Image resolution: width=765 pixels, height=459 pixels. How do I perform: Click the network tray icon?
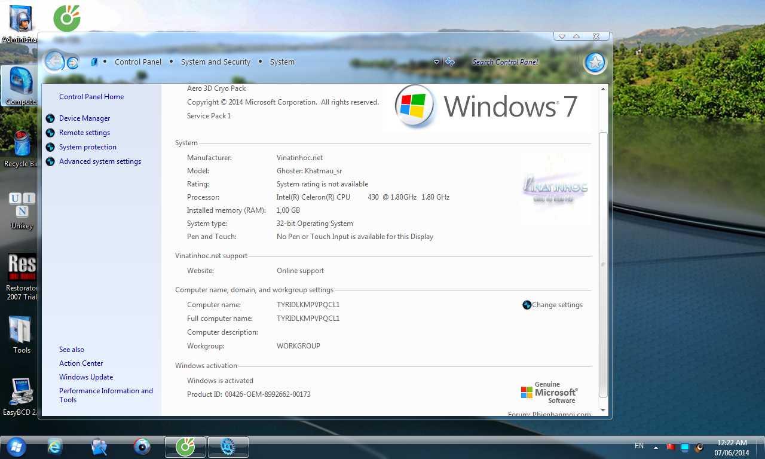coord(685,446)
